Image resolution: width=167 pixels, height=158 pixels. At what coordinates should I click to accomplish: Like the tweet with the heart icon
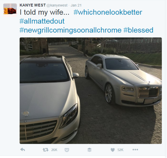point(113,150)
